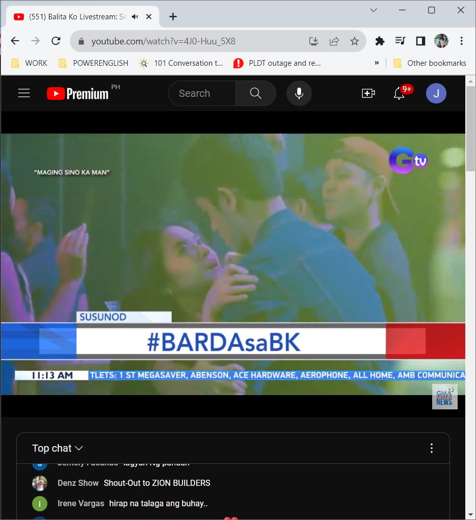
Task: Open the tab search chevron
Action: pos(374,10)
